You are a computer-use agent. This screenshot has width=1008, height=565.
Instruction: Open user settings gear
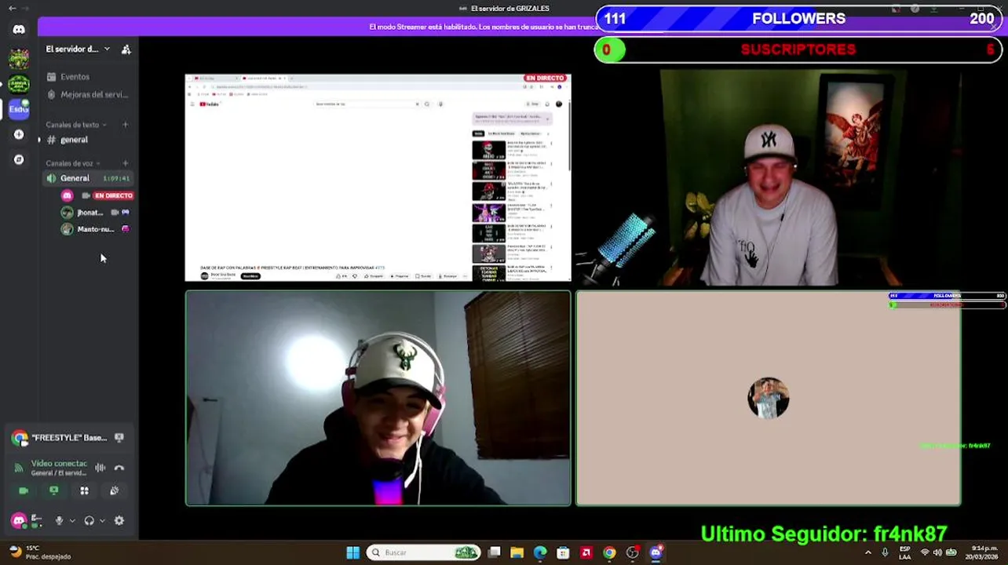click(119, 520)
